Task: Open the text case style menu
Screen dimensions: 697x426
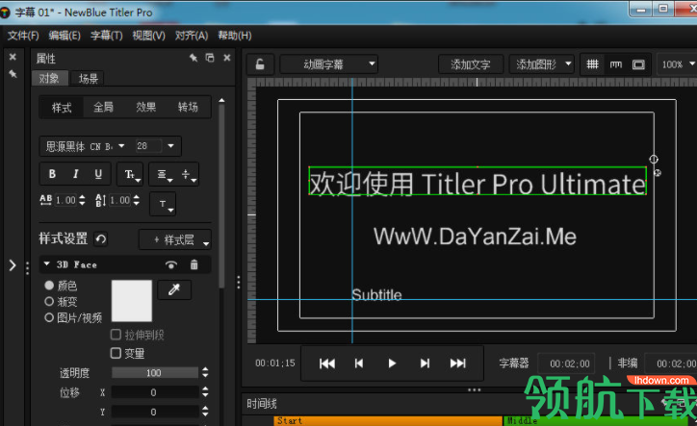Action: pyautogui.click(x=130, y=175)
